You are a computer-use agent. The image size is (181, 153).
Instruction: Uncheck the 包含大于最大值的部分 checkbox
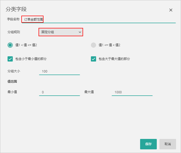[93, 59]
